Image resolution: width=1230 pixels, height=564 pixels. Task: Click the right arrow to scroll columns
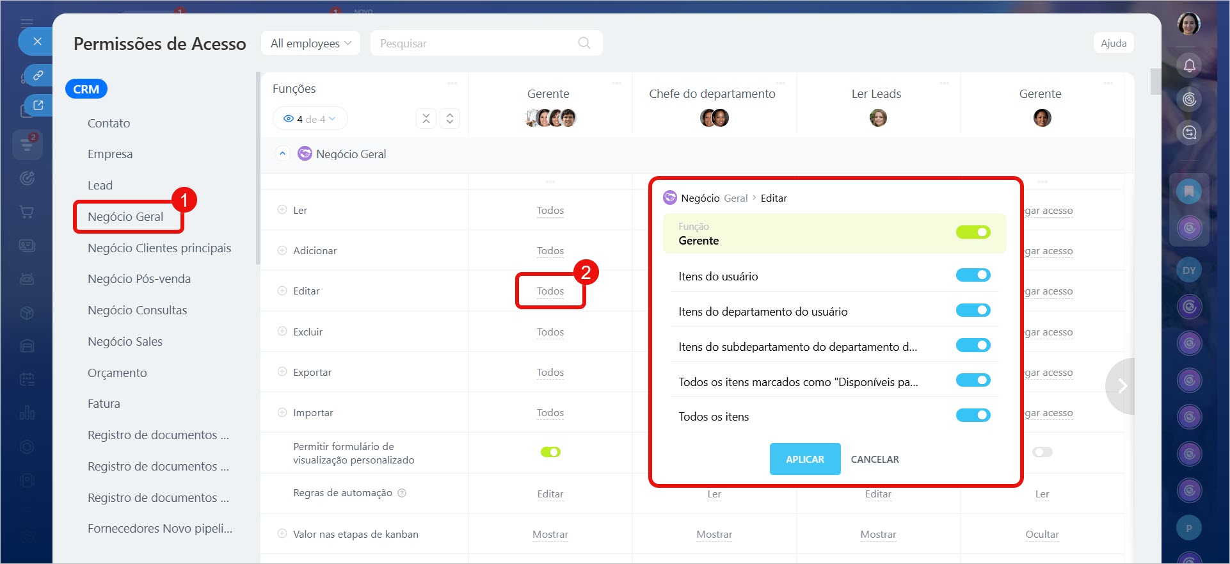click(1122, 385)
